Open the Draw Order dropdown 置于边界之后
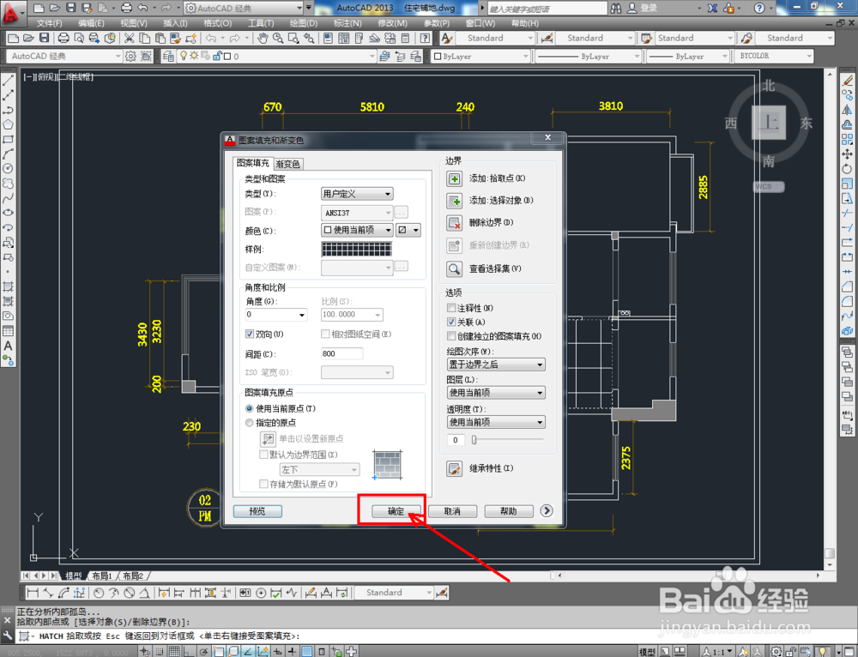Viewport: 858px width, 657px height. [496, 365]
